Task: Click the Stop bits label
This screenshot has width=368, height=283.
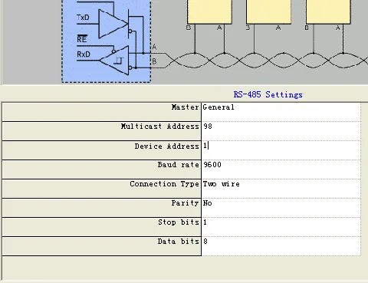Action: click(x=179, y=222)
